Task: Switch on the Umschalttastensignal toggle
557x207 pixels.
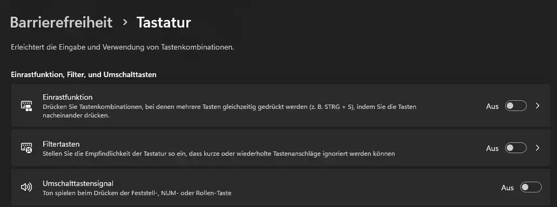Action: pyautogui.click(x=531, y=187)
